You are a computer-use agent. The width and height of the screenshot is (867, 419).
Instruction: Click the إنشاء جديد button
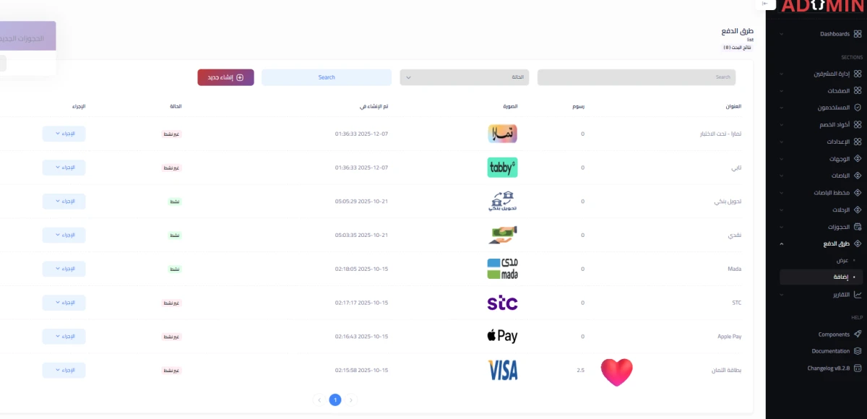point(225,77)
